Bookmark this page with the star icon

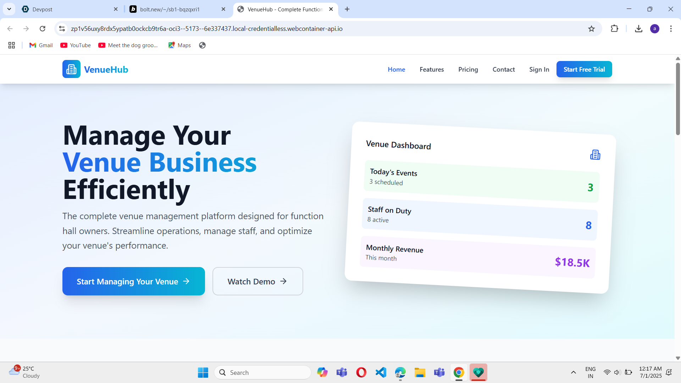(591, 29)
